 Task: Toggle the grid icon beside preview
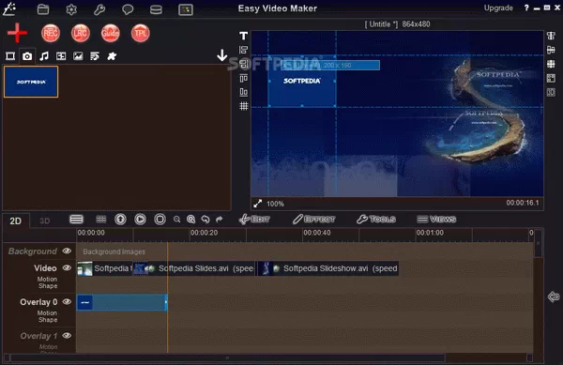click(243, 106)
